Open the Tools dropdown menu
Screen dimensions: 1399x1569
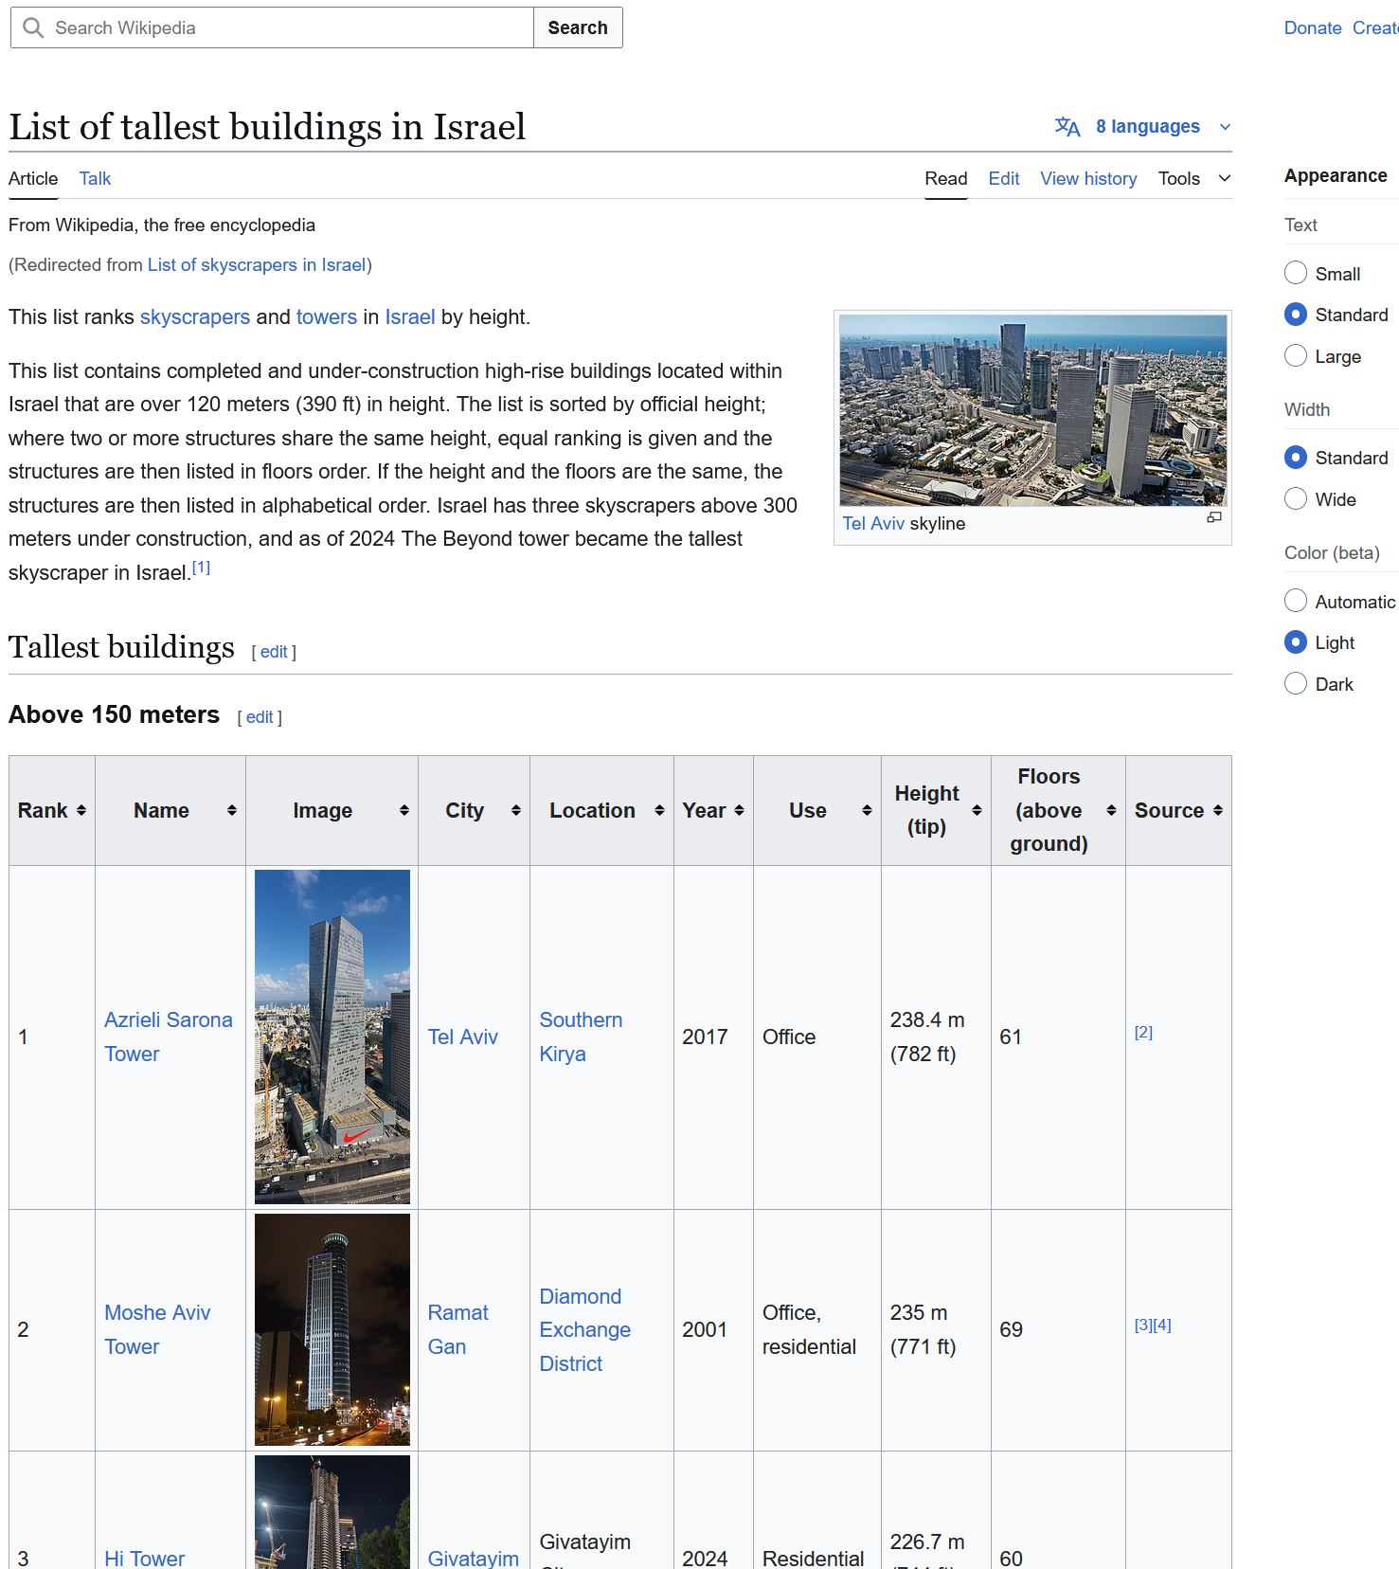pyautogui.click(x=1194, y=178)
